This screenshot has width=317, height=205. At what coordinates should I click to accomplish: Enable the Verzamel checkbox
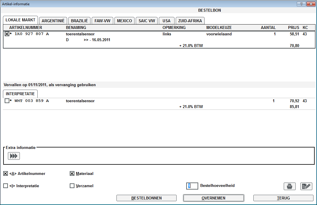(72, 186)
